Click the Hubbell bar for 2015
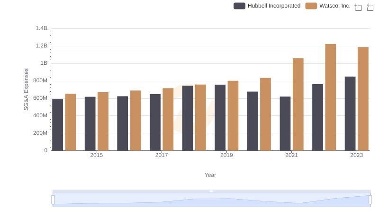This screenshot has width=379, height=218. click(90, 124)
